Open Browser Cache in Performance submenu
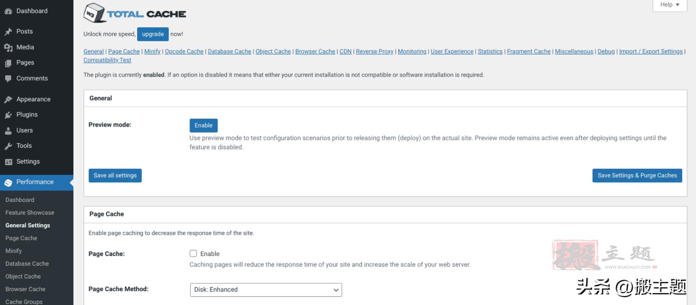Image resolution: width=696 pixels, height=305 pixels. coord(25,289)
